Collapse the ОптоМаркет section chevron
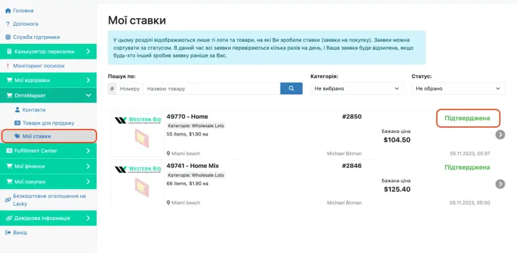The image size is (517, 253). [88, 96]
